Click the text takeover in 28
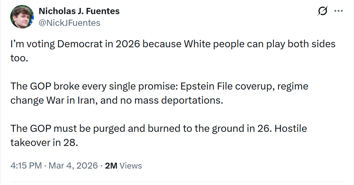Screen dimensions: 354x185 44,142
